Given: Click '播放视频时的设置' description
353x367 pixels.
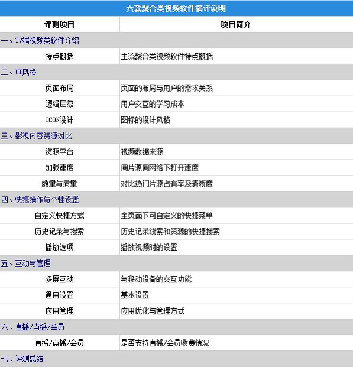Looking at the screenshot, I should pyautogui.click(x=149, y=247).
